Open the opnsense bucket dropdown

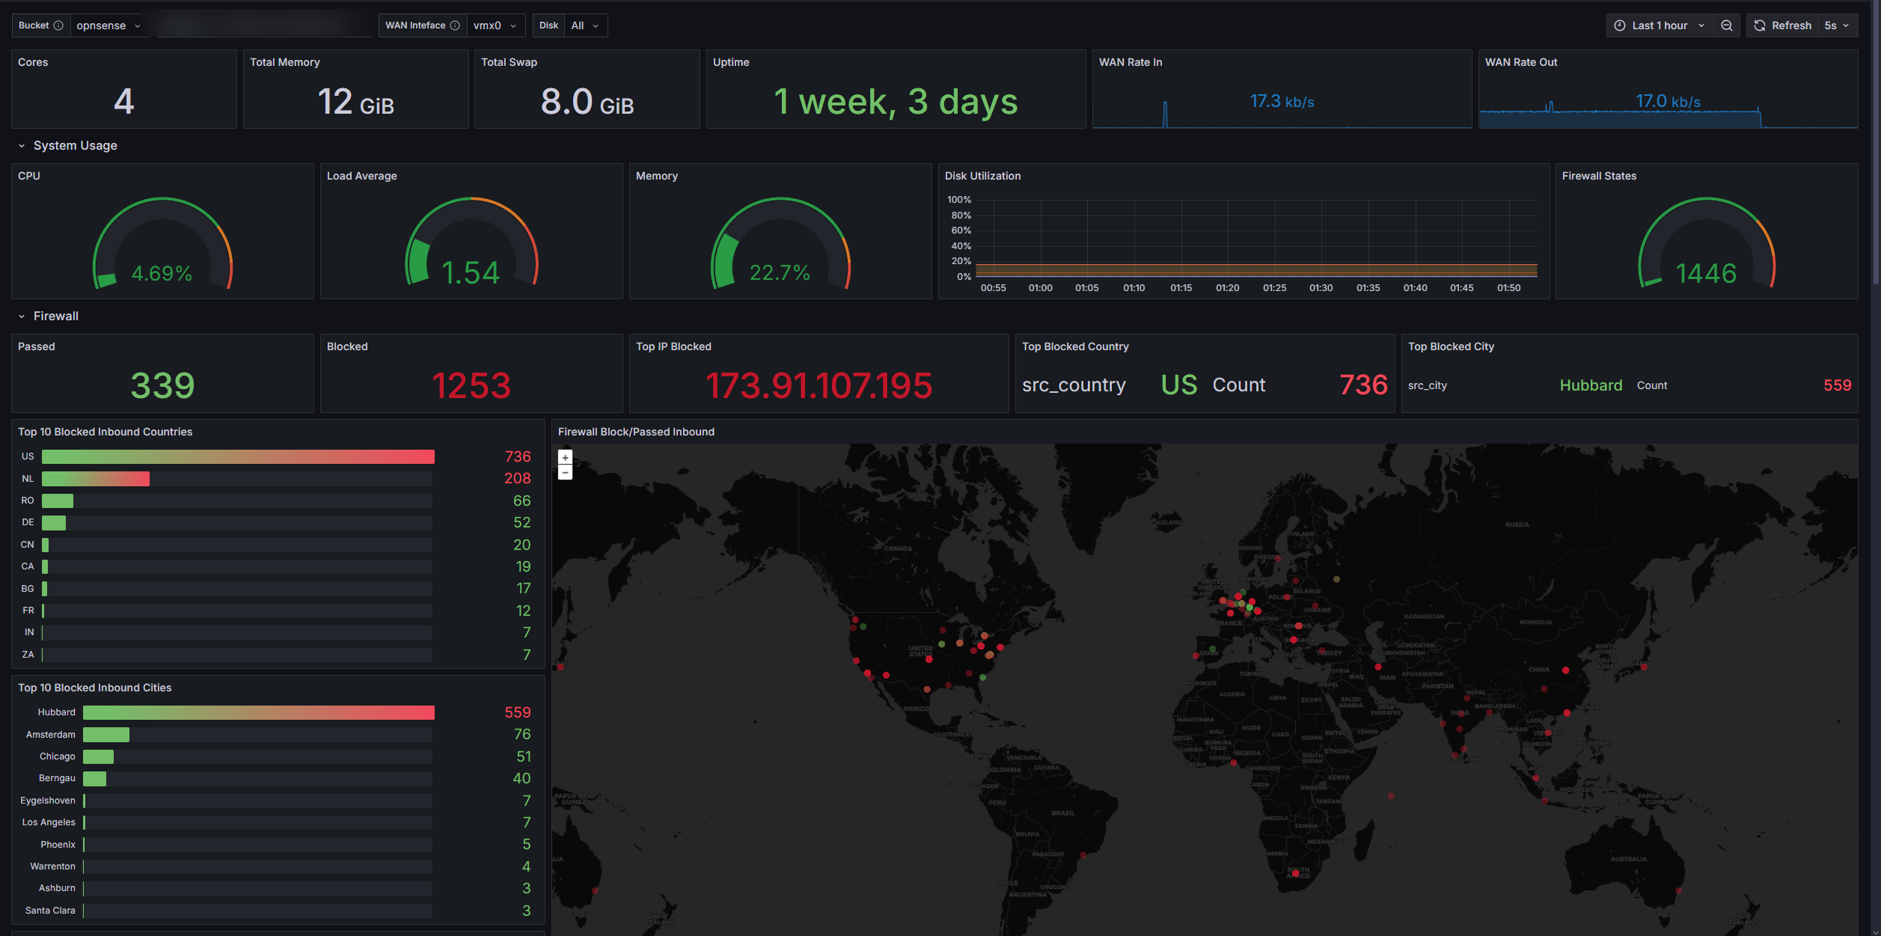point(109,25)
